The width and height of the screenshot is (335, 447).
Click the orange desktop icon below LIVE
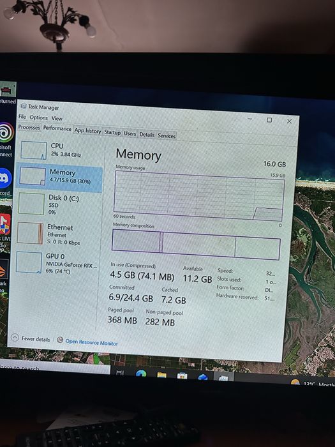[4, 269]
